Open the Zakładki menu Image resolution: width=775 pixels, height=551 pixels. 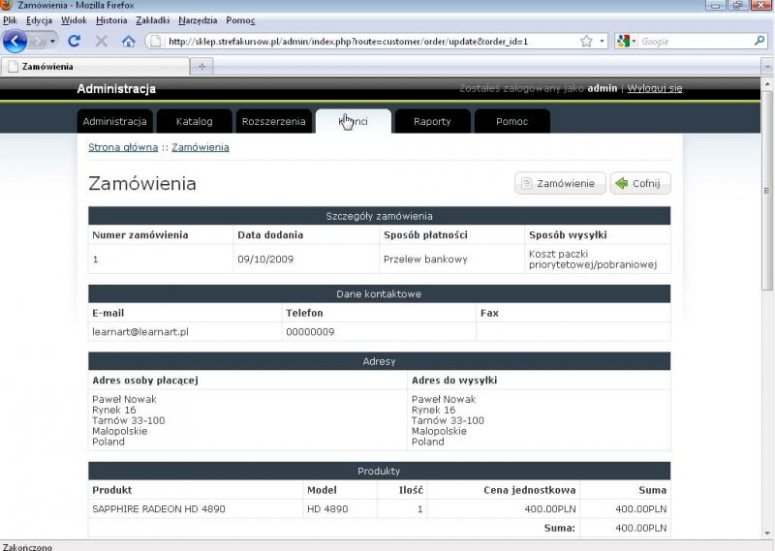152,20
